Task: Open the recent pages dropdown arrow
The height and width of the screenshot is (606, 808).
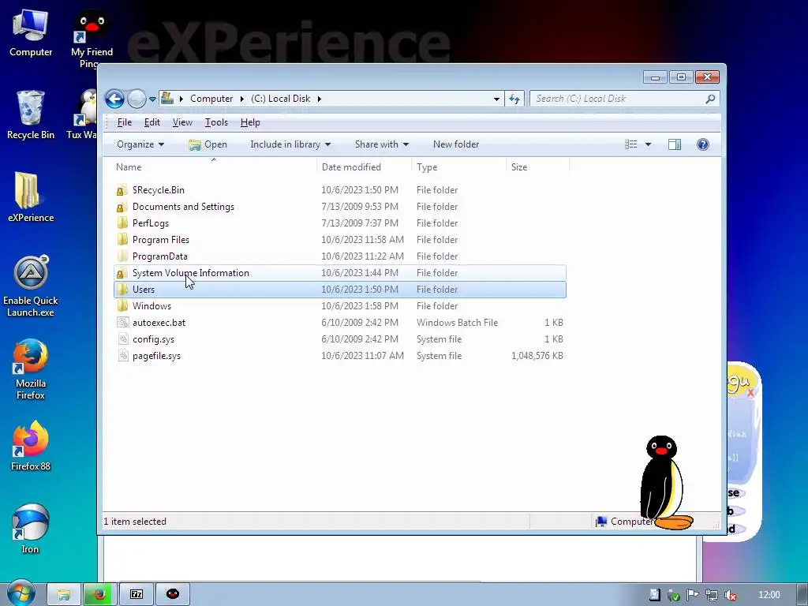Action: [x=152, y=99]
